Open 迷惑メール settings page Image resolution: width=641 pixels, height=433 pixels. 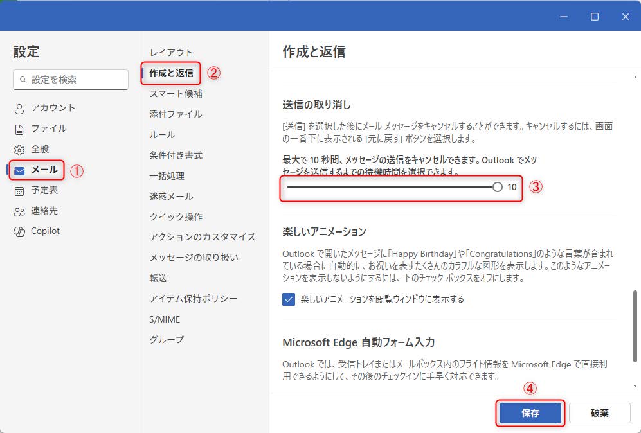coord(171,197)
